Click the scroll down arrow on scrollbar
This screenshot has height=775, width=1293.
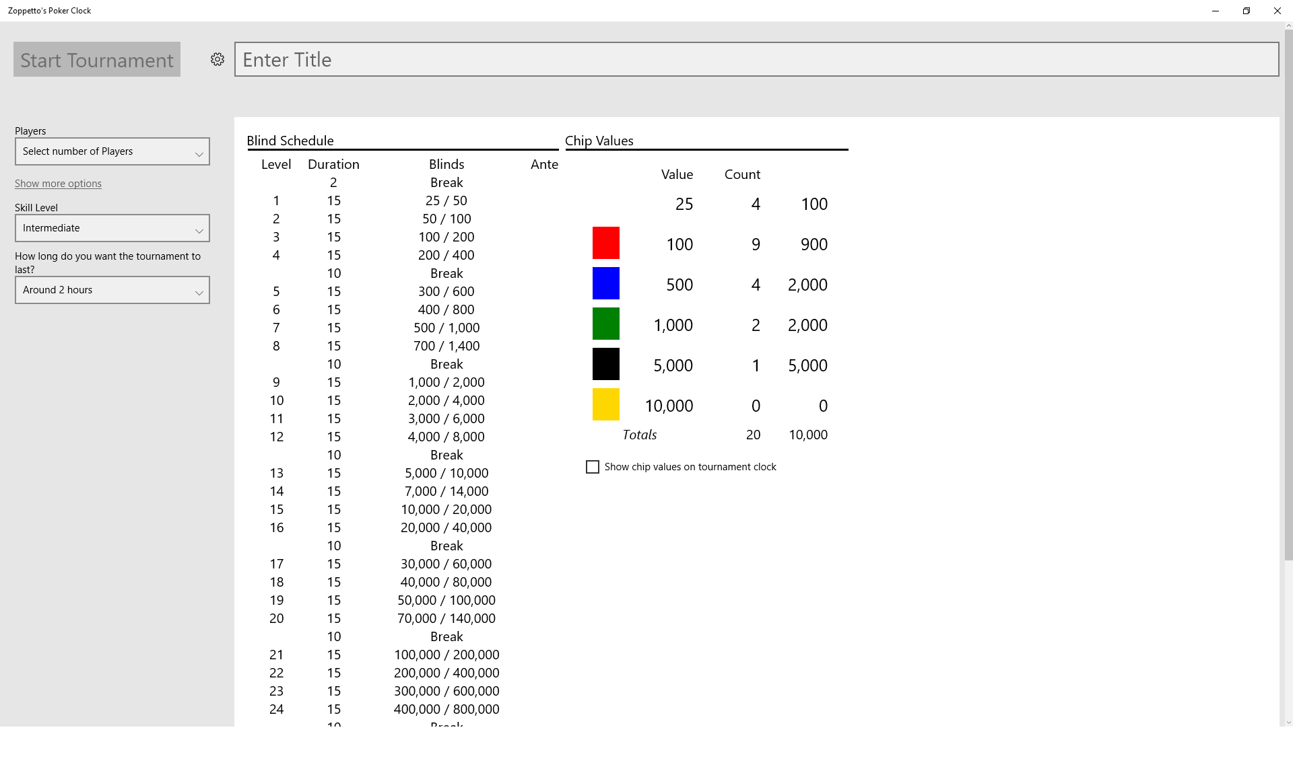point(1288,723)
